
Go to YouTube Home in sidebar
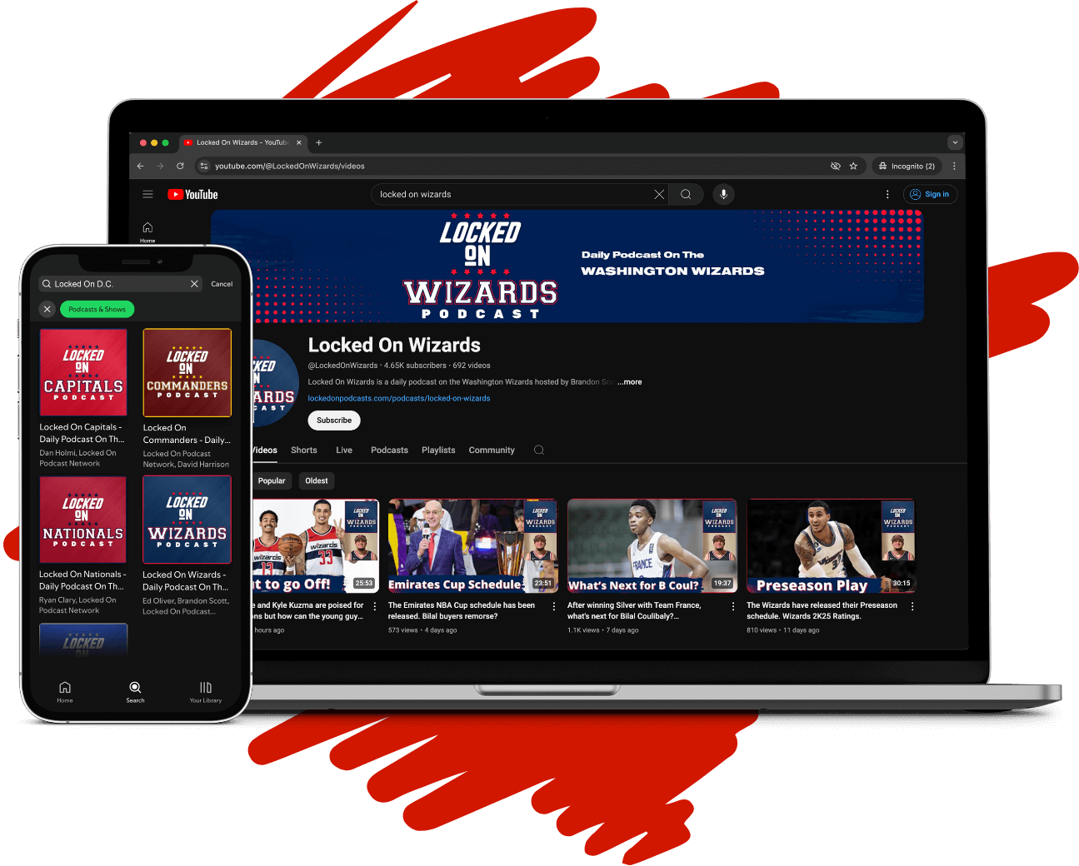(x=147, y=231)
